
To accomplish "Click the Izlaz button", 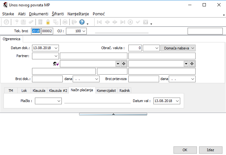I will [x=210, y=150].
